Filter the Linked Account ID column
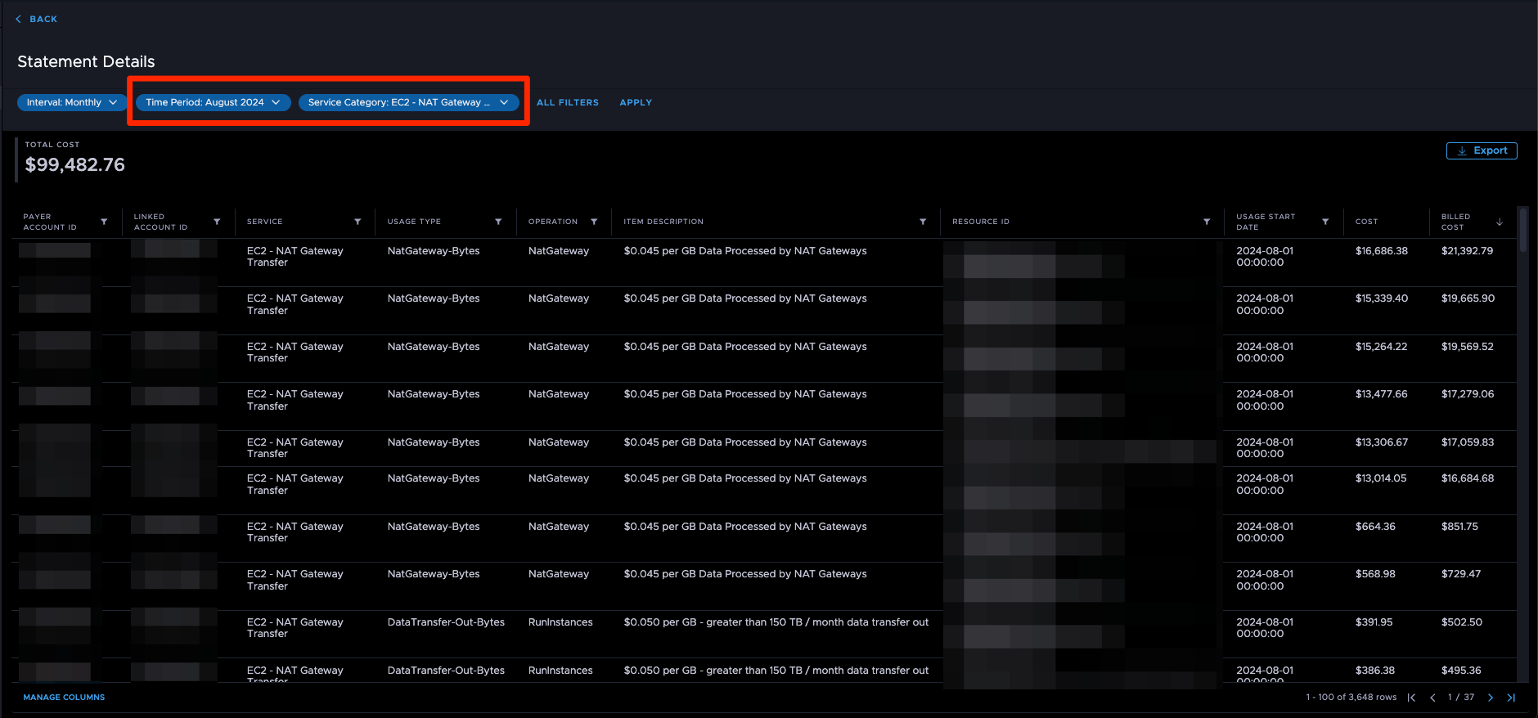This screenshot has width=1538, height=718. tap(217, 222)
